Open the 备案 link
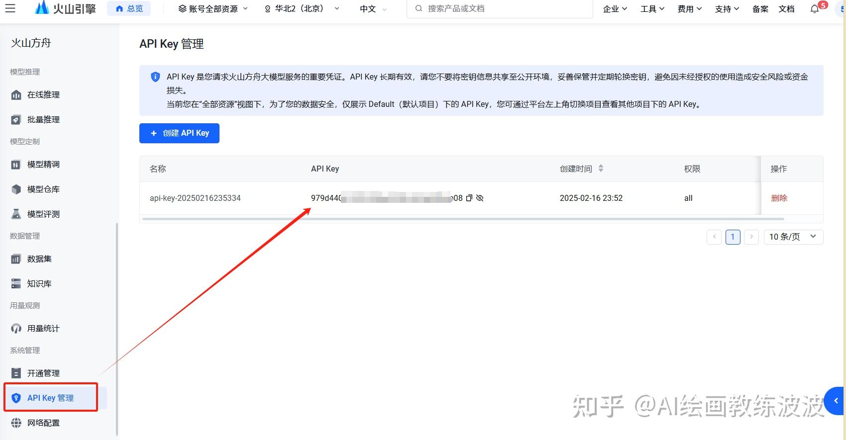 click(760, 8)
